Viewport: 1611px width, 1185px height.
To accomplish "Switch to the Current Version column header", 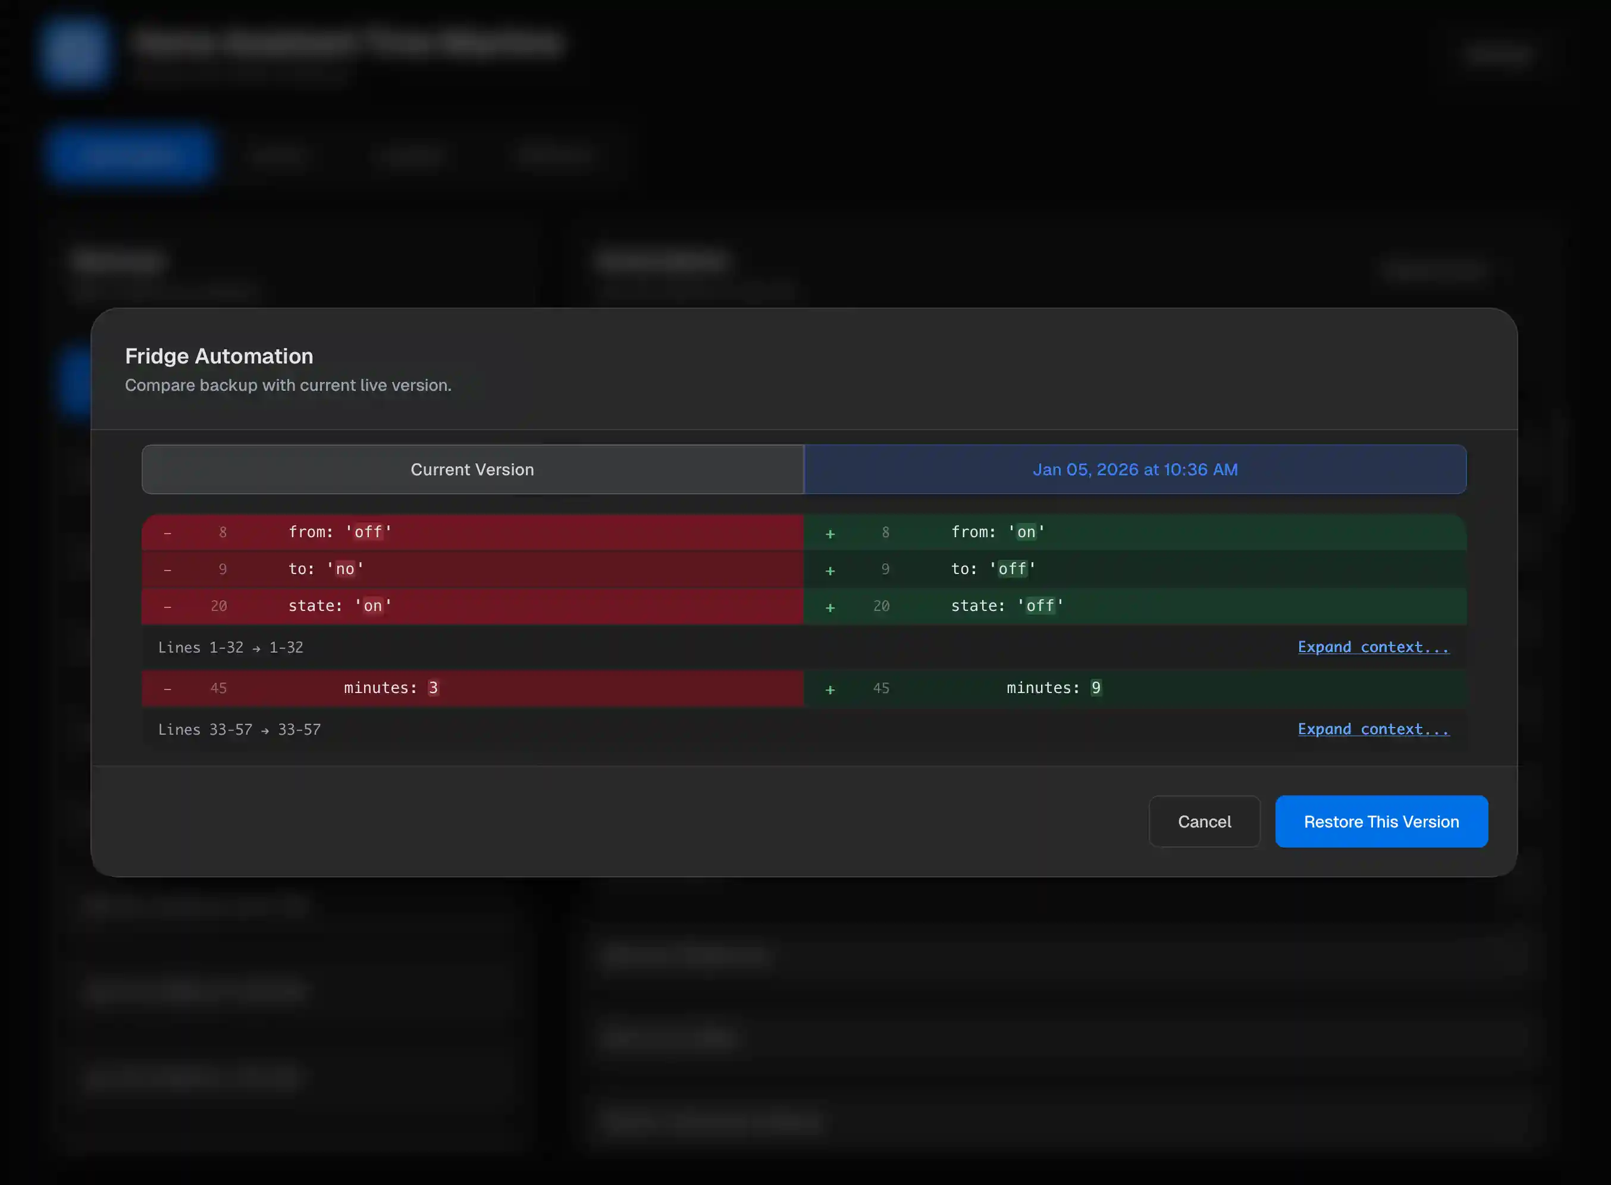I will (472, 469).
